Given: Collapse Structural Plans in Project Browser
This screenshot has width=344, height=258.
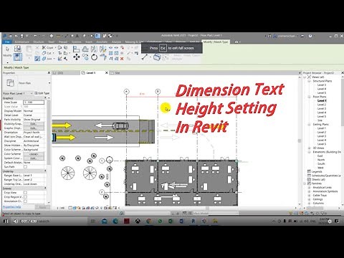Looking at the screenshot, I should (x=309, y=81).
